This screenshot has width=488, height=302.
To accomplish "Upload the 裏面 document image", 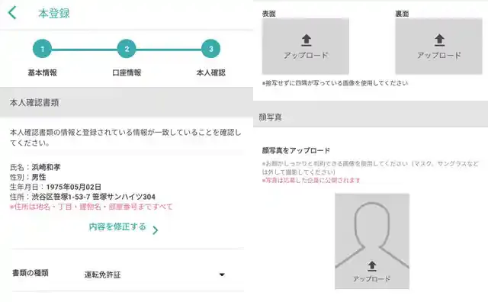I will (438, 46).
